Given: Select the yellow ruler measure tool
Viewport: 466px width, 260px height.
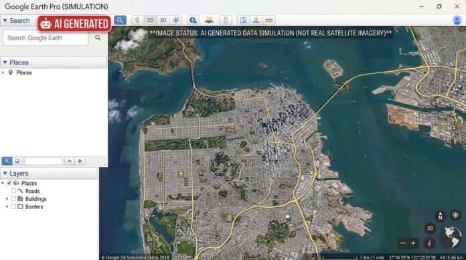Looking at the screenshot, I should coord(268,20).
